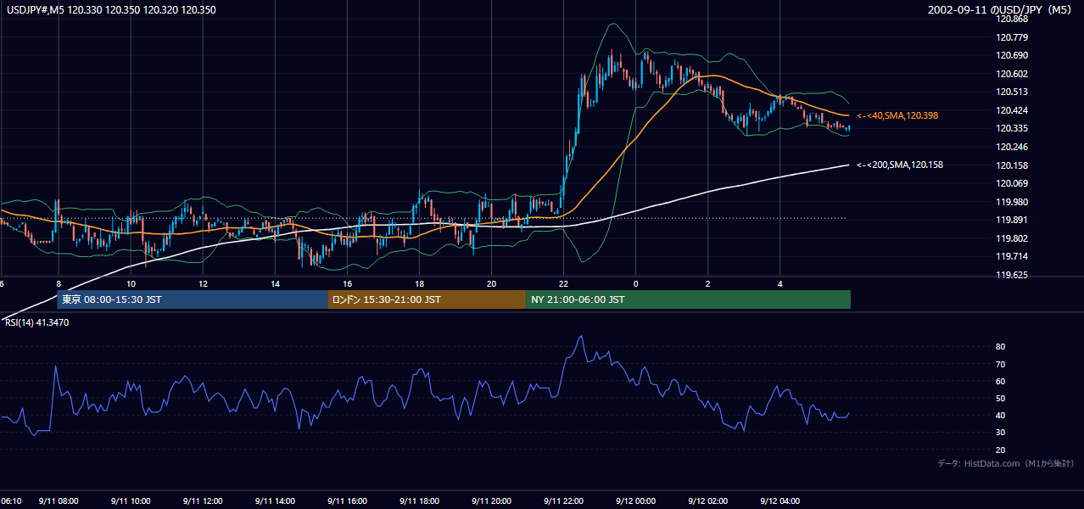Click the RSI 70 level label

click(x=1000, y=364)
